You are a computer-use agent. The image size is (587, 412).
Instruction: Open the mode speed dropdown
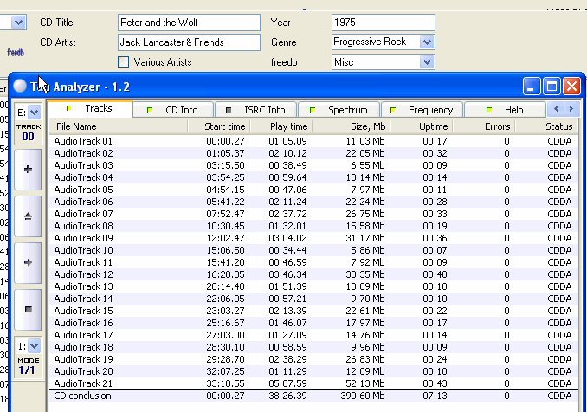pos(34,346)
